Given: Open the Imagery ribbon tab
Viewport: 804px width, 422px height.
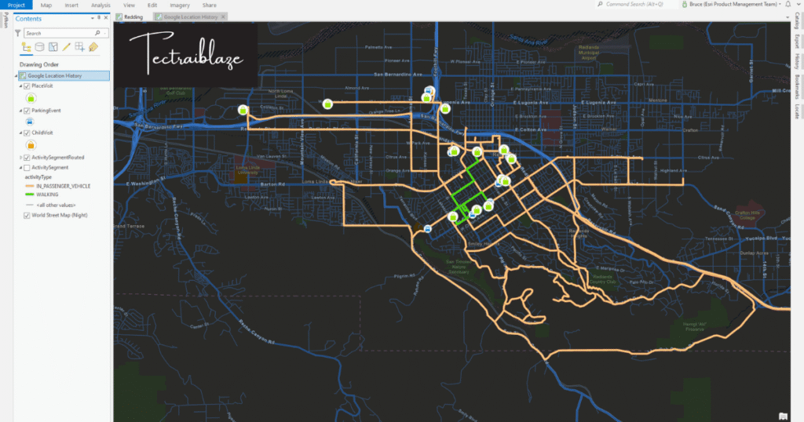Looking at the screenshot, I should (x=180, y=5).
